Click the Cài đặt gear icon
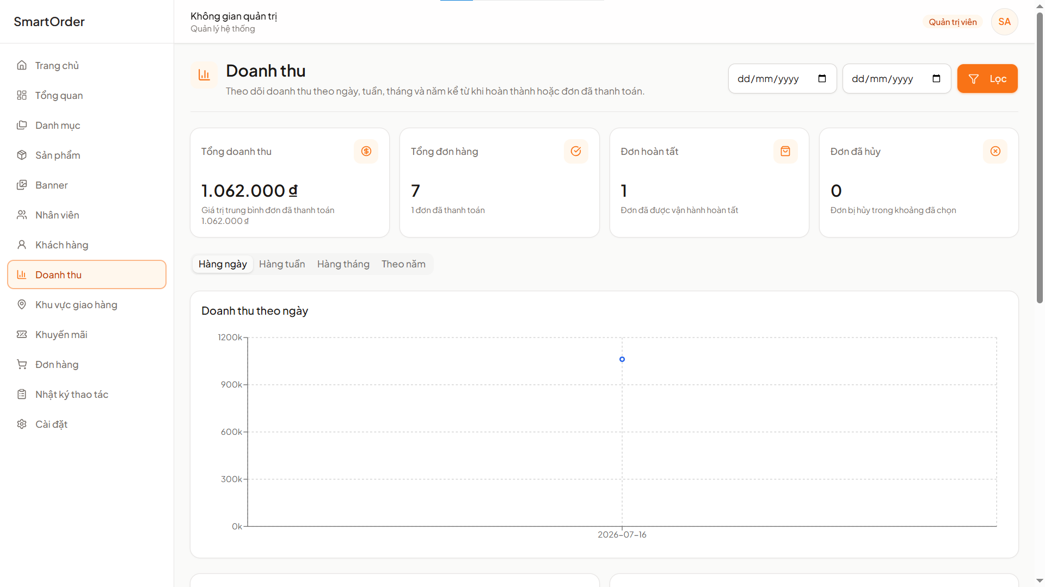This screenshot has height=587, width=1045. click(22, 424)
